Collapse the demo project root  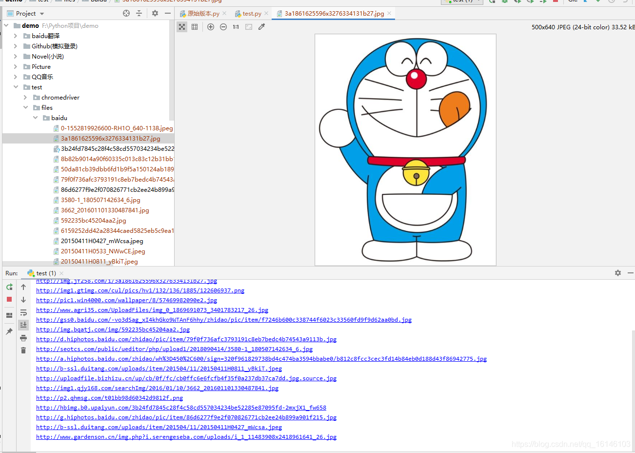click(6, 25)
